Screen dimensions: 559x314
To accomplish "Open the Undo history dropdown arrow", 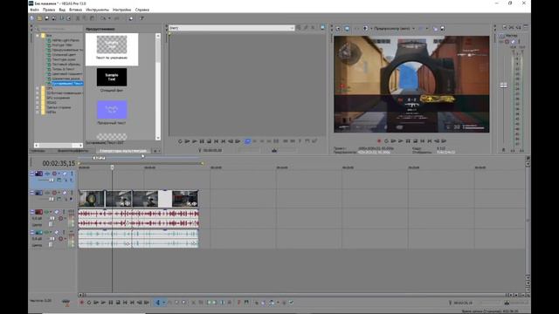I will [109, 18].
